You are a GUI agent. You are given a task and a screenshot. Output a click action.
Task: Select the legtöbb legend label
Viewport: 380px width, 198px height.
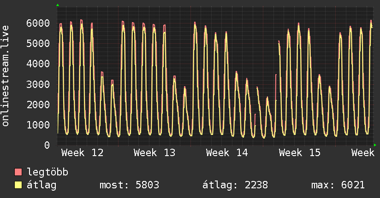[x=47, y=173]
